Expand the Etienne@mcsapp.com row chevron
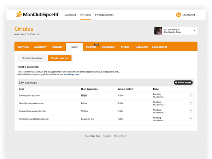Screen dimensions: 212x159 [191, 95]
